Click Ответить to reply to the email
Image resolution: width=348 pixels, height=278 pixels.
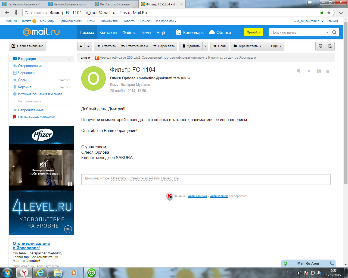pyautogui.click(x=106, y=46)
